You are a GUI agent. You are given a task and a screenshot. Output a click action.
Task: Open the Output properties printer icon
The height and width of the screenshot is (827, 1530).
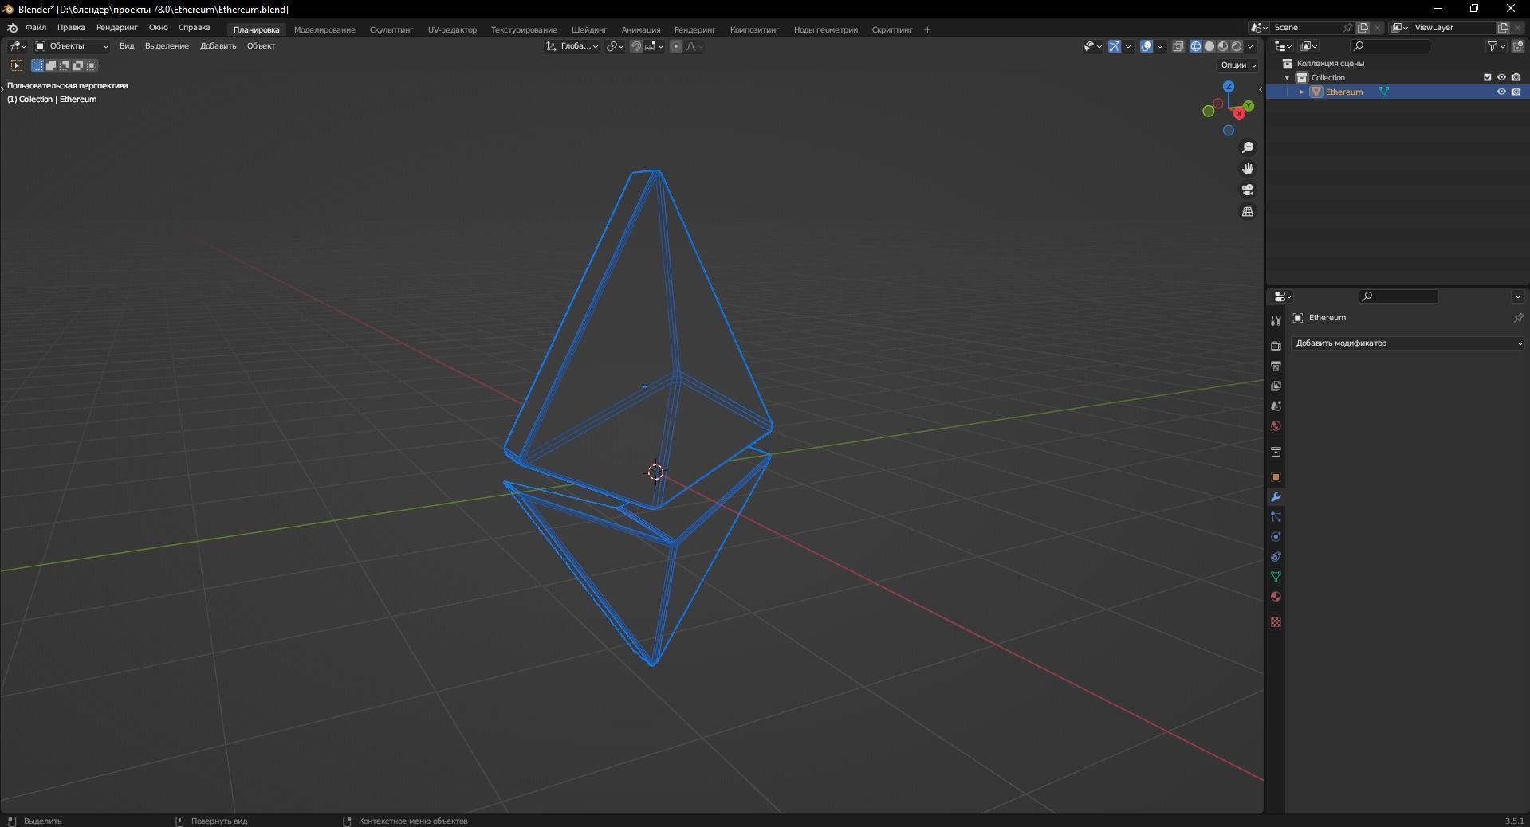click(x=1276, y=366)
